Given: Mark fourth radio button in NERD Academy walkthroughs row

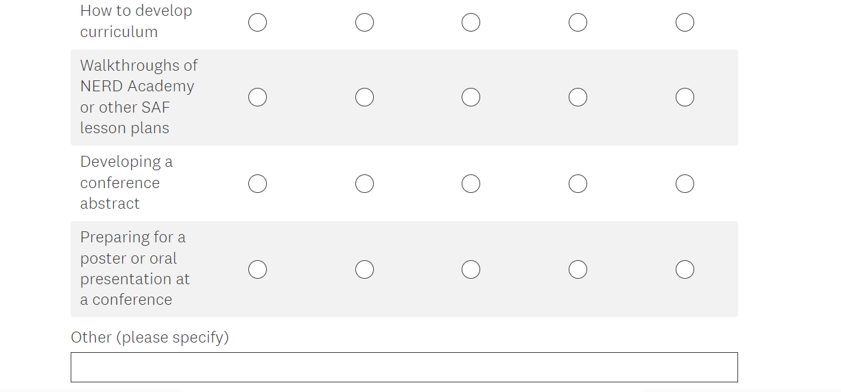Looking at the screenshot, I should 578,97.
